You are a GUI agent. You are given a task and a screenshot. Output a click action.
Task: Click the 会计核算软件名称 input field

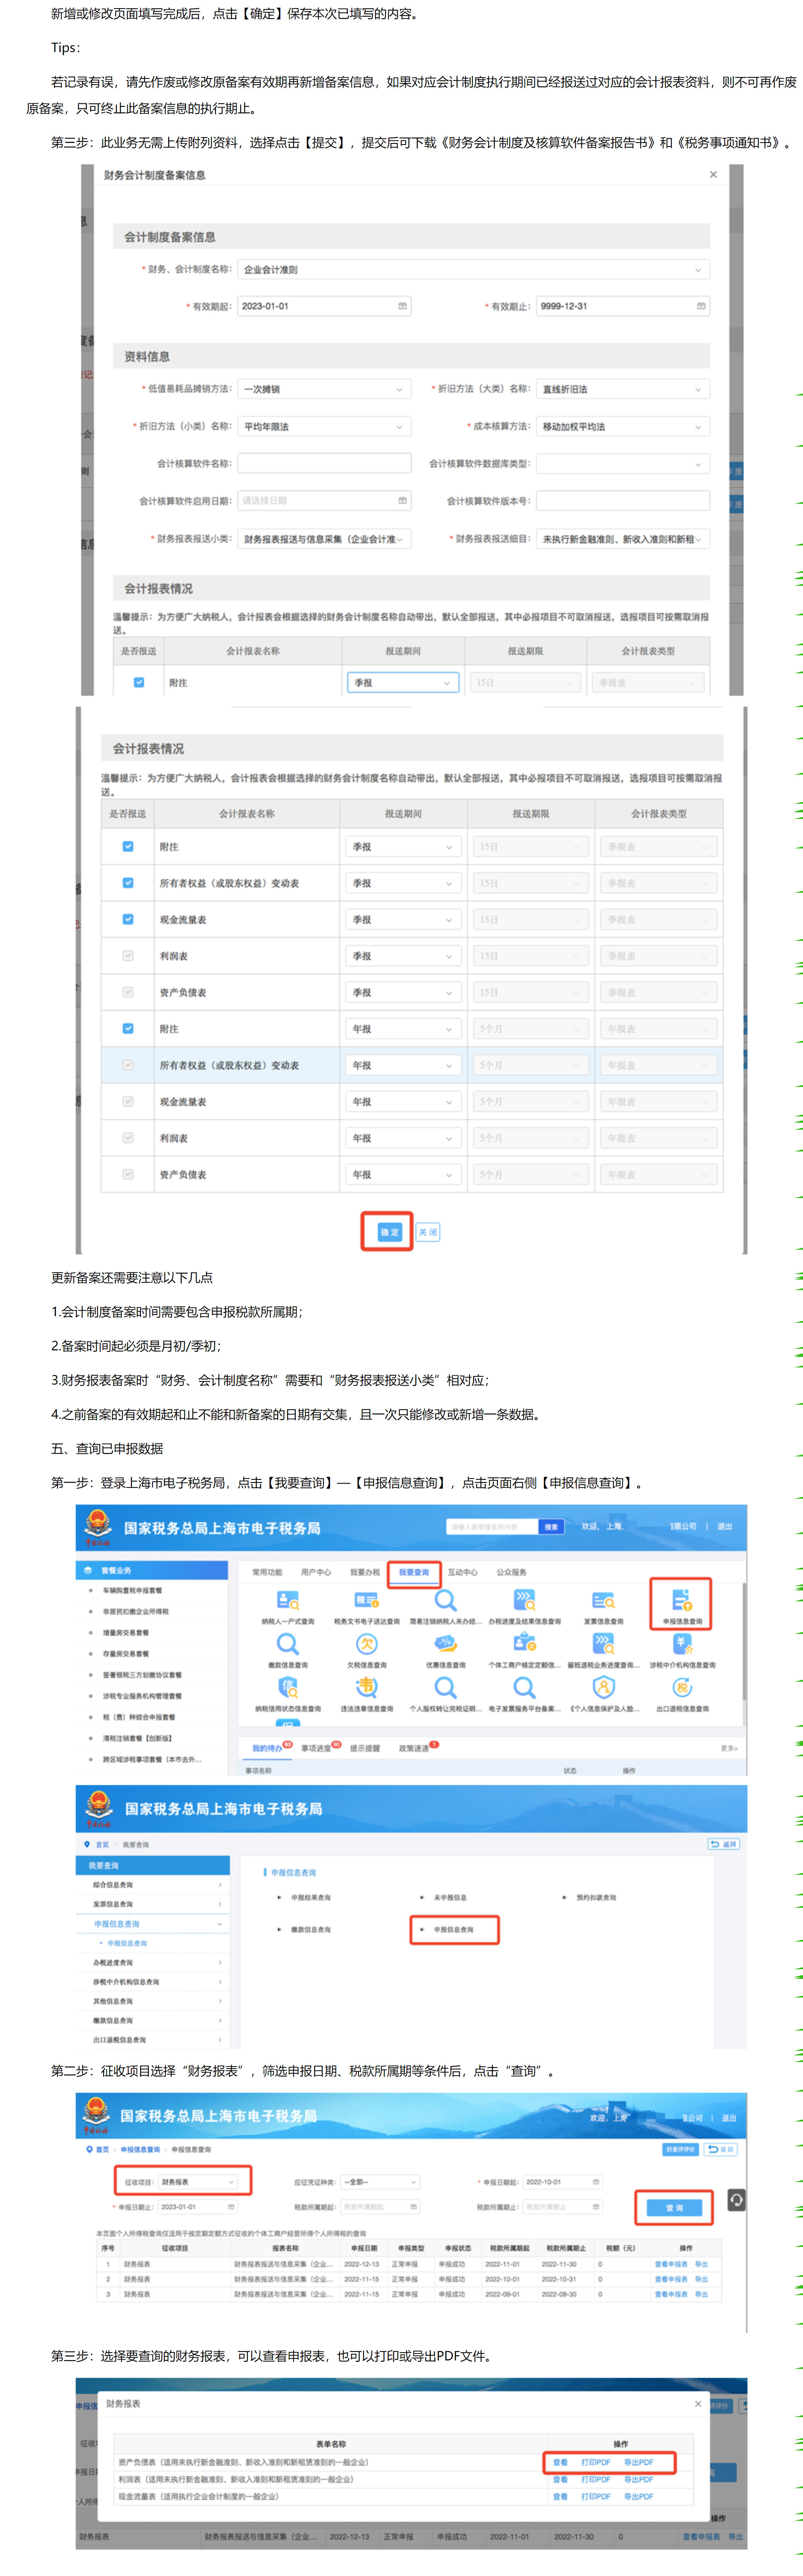[324, 464]
